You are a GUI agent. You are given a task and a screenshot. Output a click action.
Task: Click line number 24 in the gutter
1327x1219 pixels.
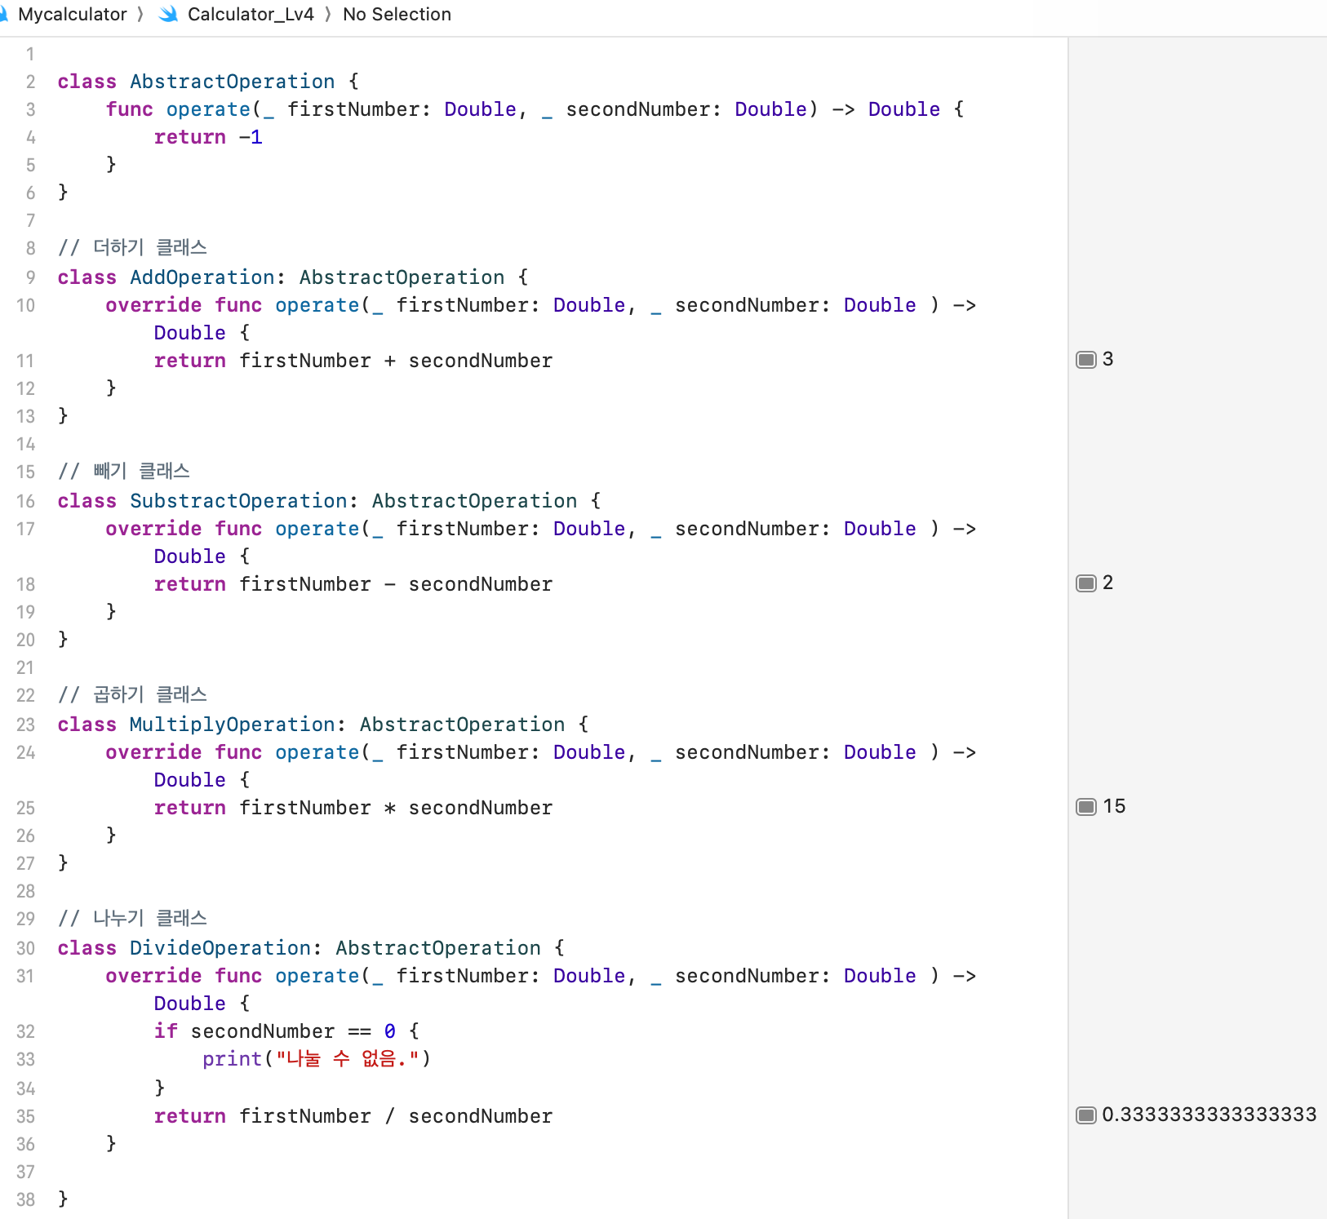(26, 752)
